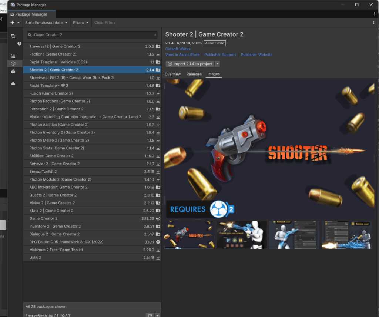Close the Package Manager window
Screen dimensions: 379x317
click(371, 5)
